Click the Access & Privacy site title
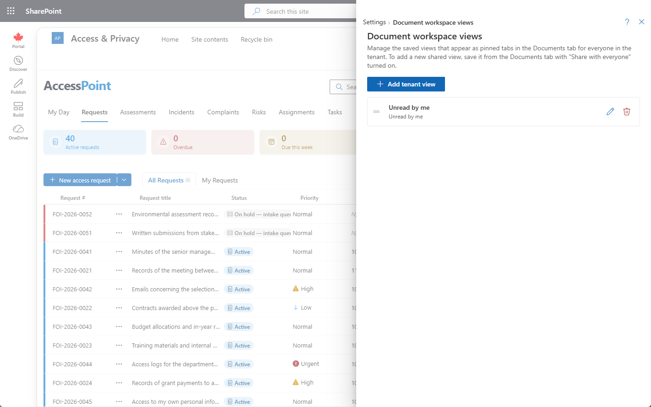 (x=105, y=39)
